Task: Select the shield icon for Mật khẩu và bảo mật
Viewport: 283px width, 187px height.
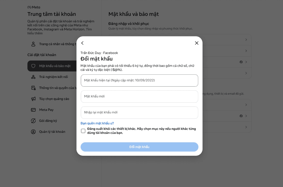Action: tap(33, 66)
